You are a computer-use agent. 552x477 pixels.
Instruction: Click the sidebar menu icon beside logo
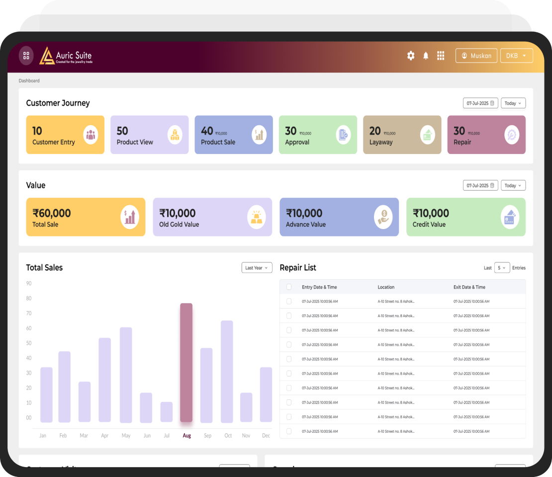(x=26, y=56)
